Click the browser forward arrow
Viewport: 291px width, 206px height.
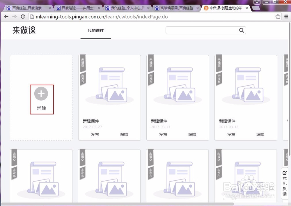[x=15, y=17]
